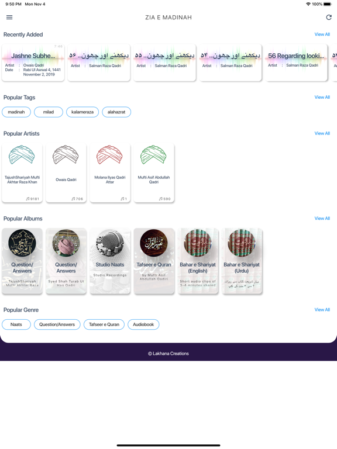Open the Jashne Subhe track card
337x449 pixels.
pyautogui.click(x=33, y=63)
